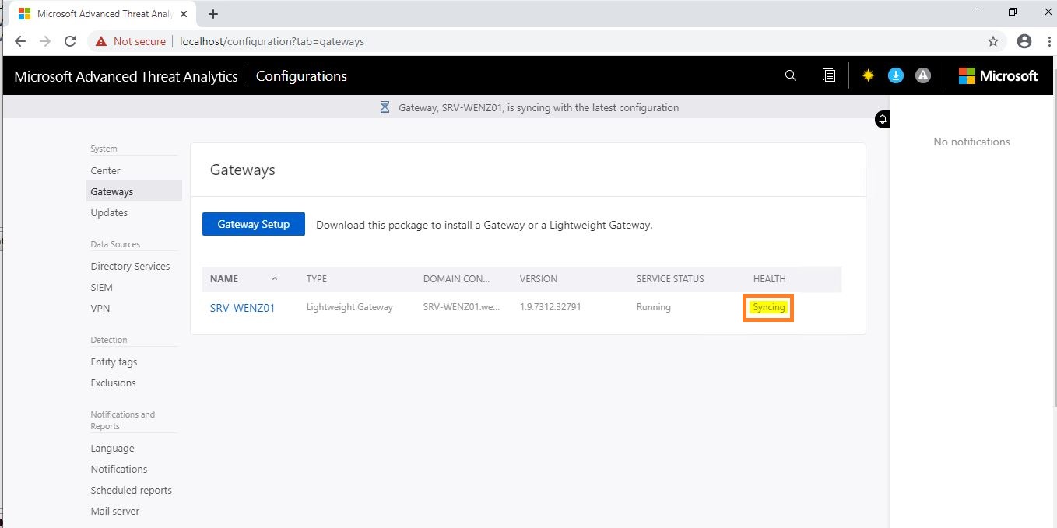Click the Gateway Setup button
The image size is (1057, 528).
pos(254,224)
